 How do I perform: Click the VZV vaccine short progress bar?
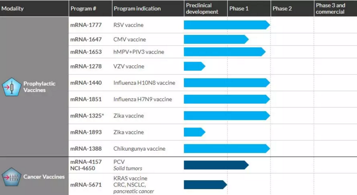pos(195,66)
